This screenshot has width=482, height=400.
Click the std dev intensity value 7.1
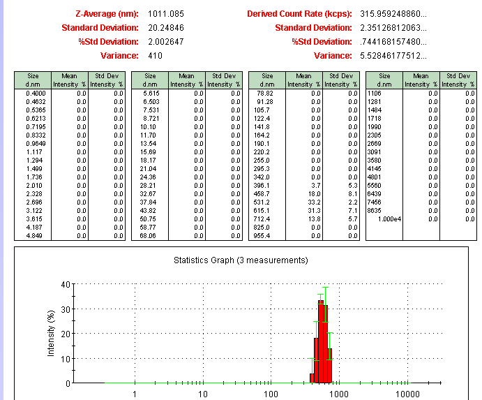pos(353,210)
